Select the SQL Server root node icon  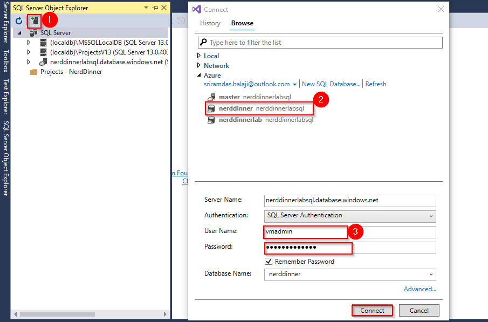coord(33,33)
